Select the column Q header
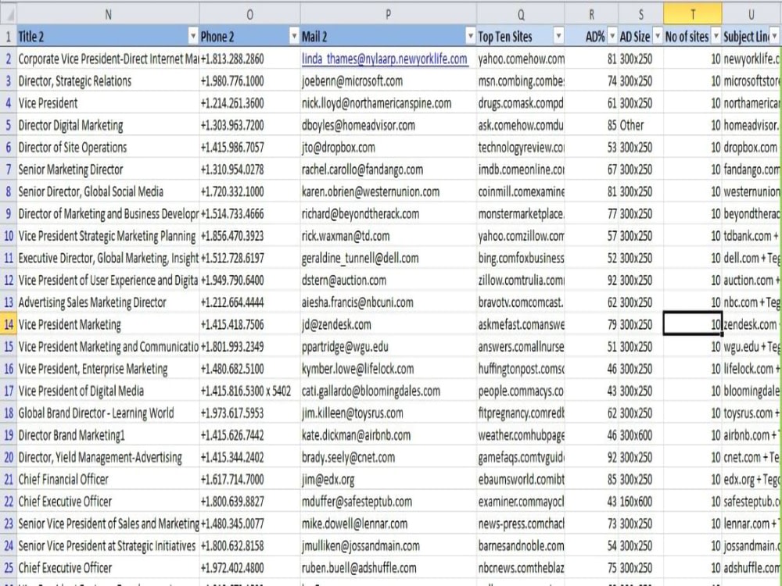This screenshot has width=782, height=586. coord(521,14)
